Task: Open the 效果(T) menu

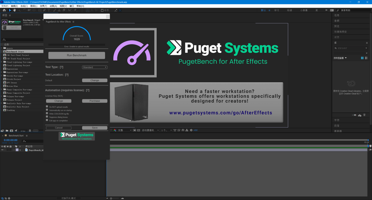Action: pos(43,6)
